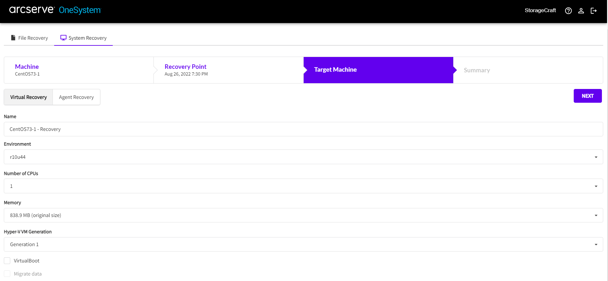
Task: Click the Summary wizard step
Action: 477,70
